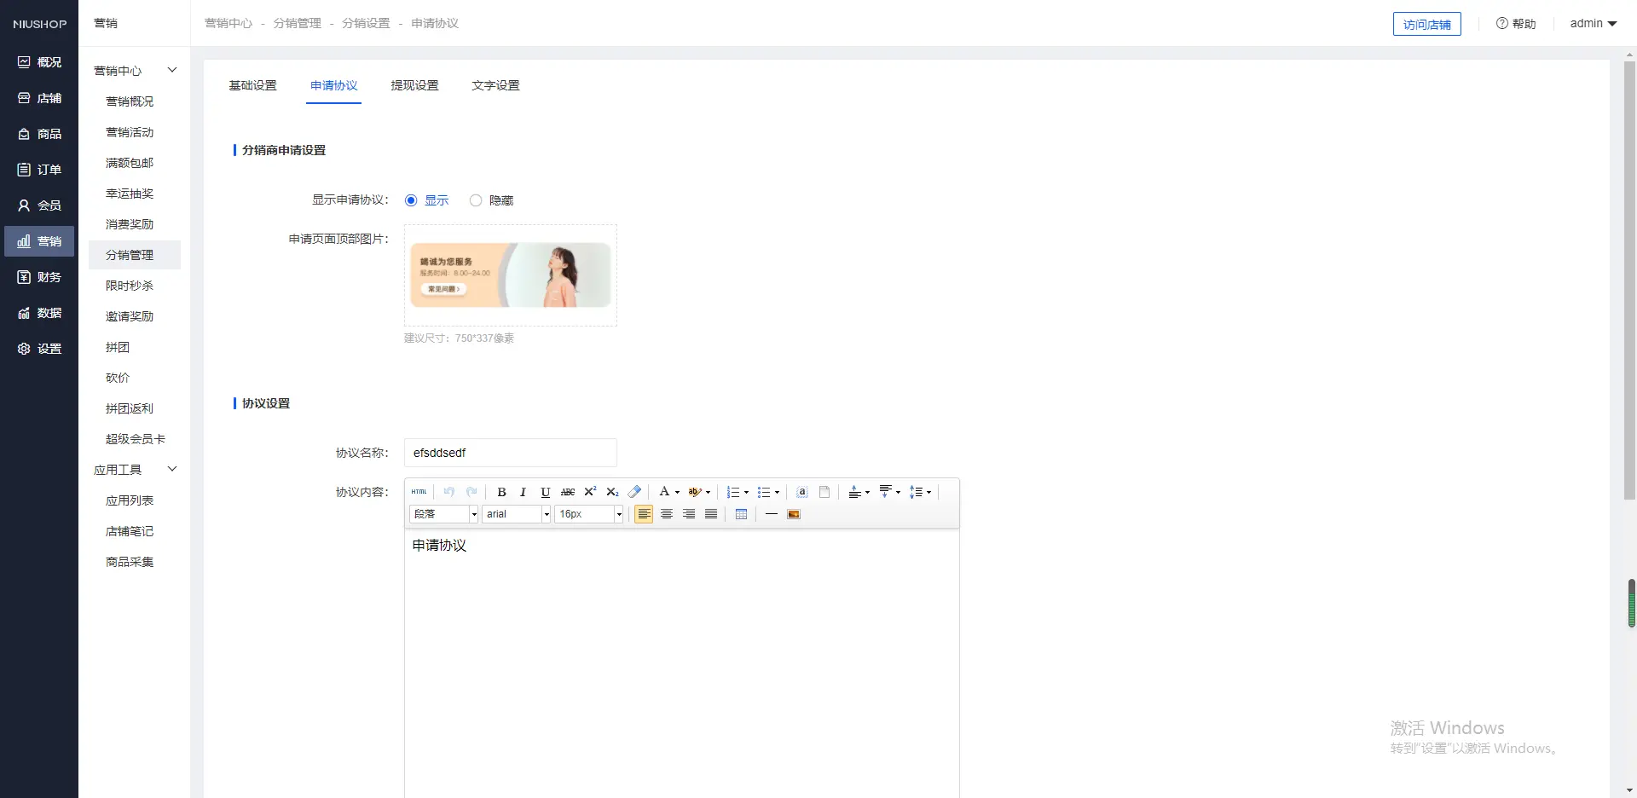Open the 基础设置 tab
The image size is (1637, 798).
click(x=252, y=85)
